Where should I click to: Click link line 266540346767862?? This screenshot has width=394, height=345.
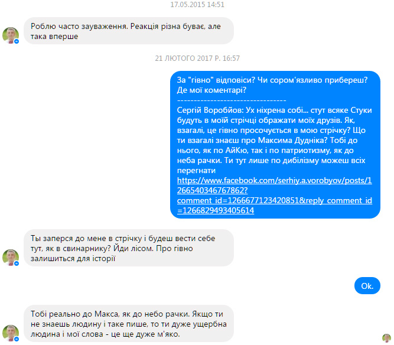pos(212,190)
